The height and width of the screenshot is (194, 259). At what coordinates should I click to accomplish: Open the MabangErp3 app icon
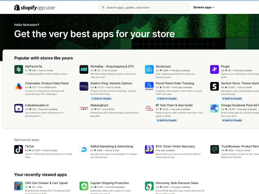tap(84, 108)
